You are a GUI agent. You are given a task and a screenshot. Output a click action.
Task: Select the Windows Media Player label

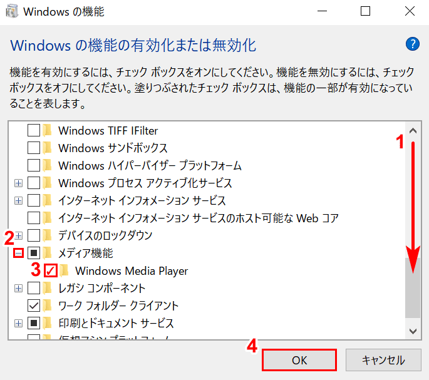tap(132, 271)
